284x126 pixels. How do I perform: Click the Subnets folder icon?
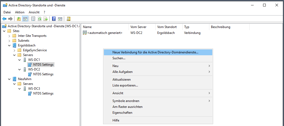click(14, 41)
